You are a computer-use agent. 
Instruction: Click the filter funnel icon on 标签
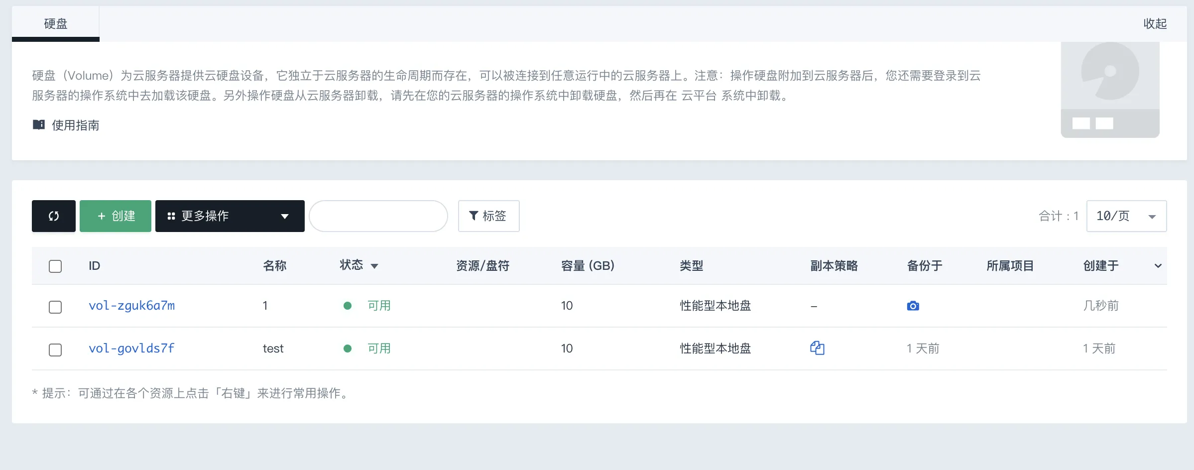(x=474, y=216)
